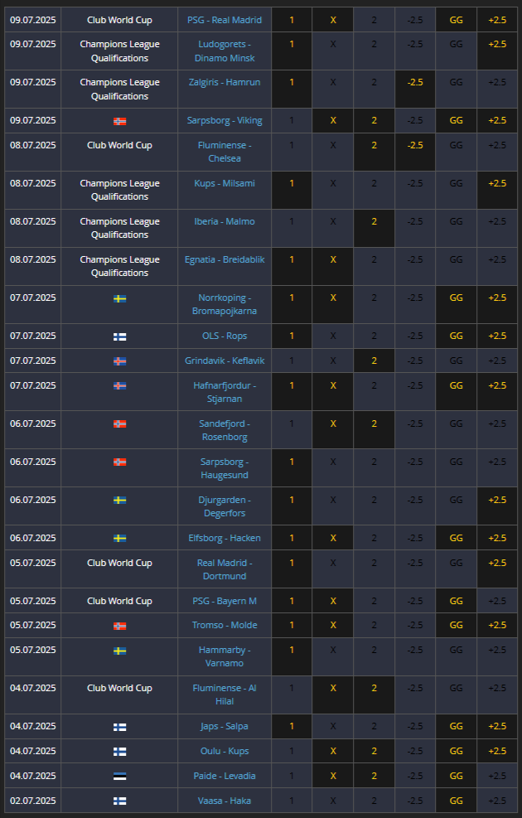Open the Fluminense - Chelsea match link
522x818 pixels.
click(224, 152)
